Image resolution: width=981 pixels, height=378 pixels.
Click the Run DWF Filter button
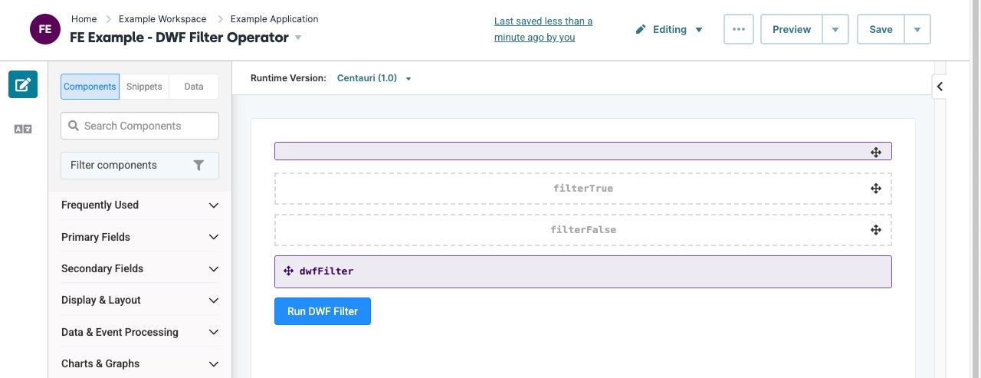coord(323,311)
